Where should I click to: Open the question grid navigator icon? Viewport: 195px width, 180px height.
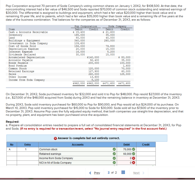point(123,172)
